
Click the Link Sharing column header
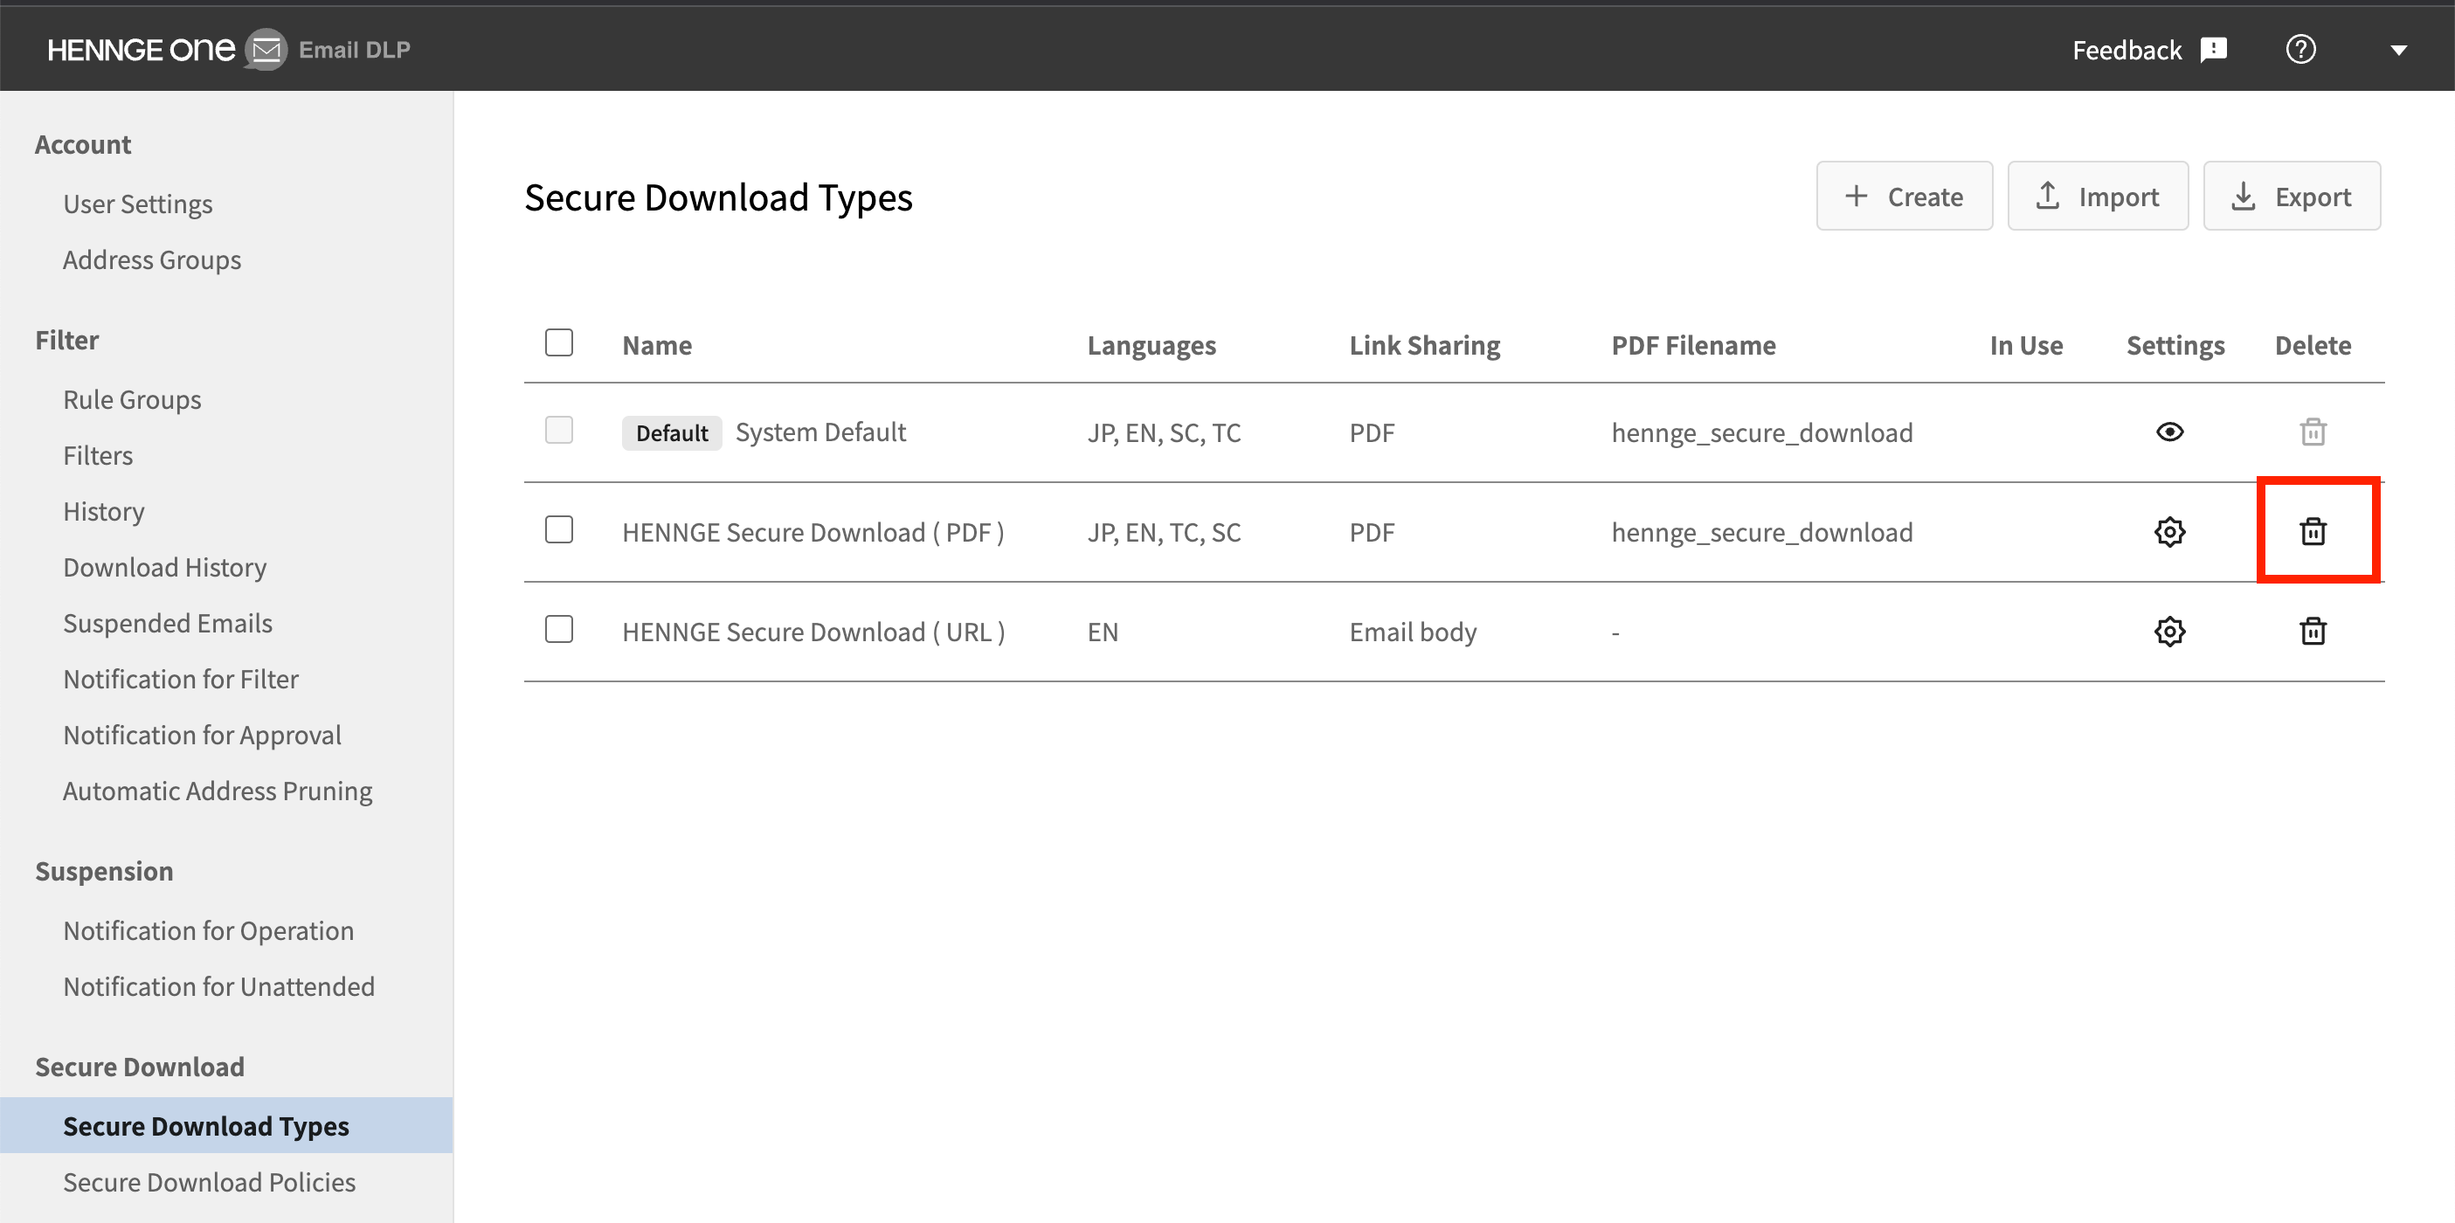tap(1425, 345)
